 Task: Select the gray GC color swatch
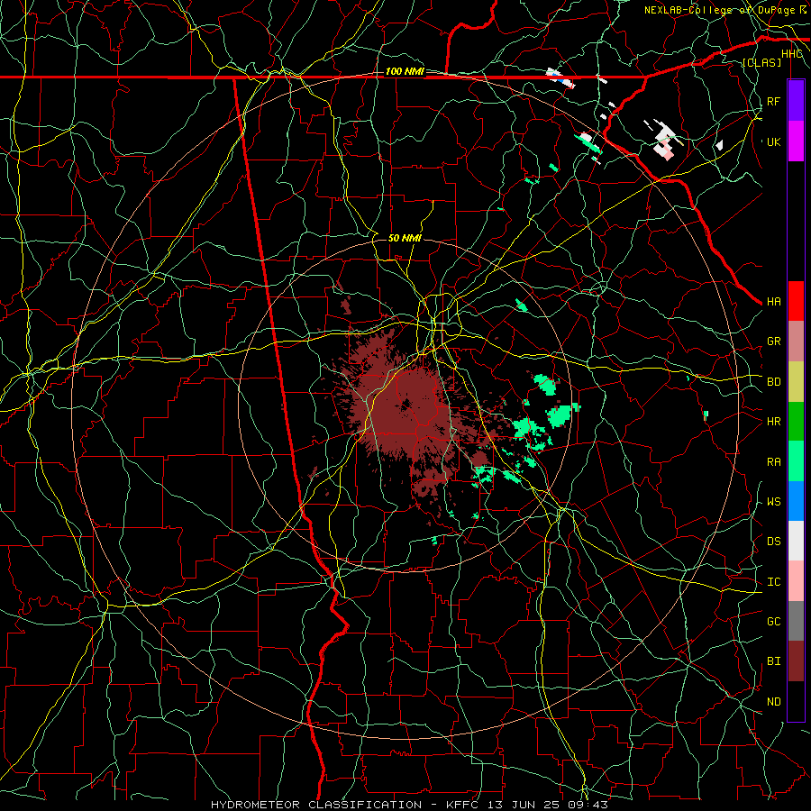pyautogui.click(x=796, y=621)
